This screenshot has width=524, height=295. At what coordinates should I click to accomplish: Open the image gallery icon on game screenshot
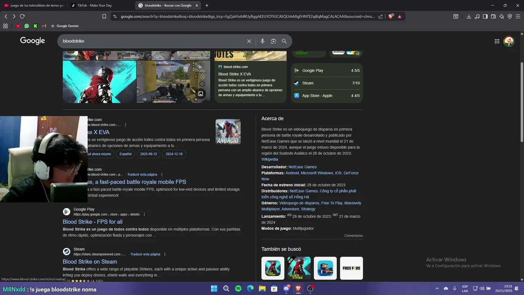coord(201,93)
